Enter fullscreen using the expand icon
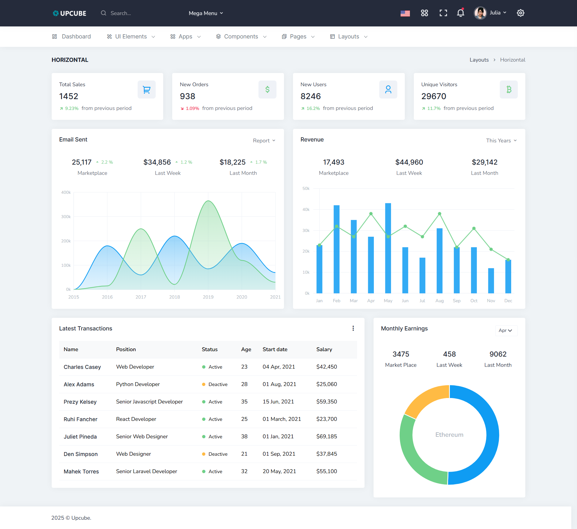This screenshot has width=577, height=529. (x=443, y=13)
